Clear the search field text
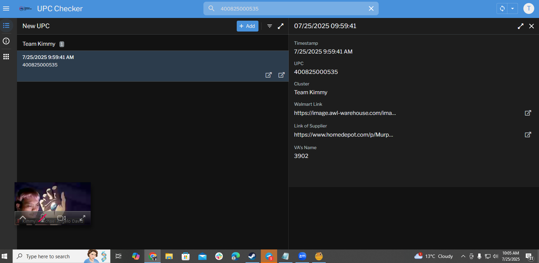Image resolution: width=539 pixels, height=263 pixels. pos(371,8)
